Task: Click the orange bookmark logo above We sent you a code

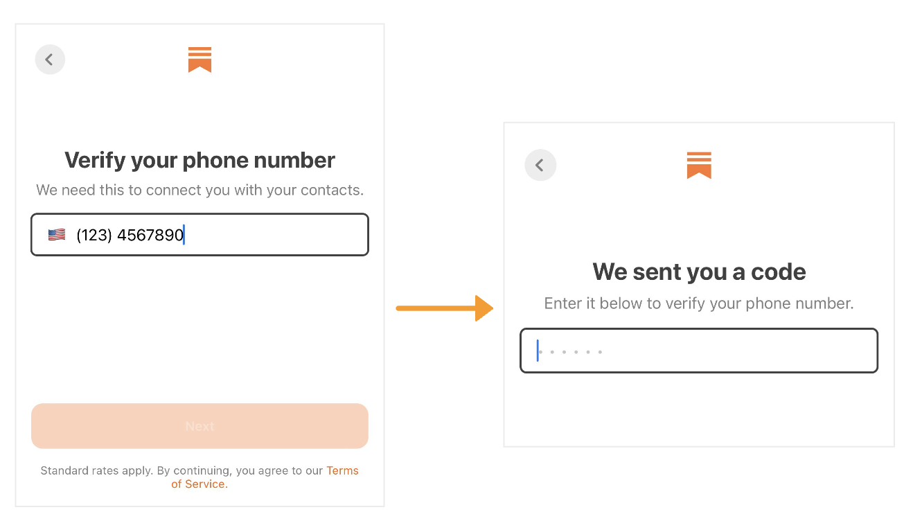Action: click(x=699, y=165)
